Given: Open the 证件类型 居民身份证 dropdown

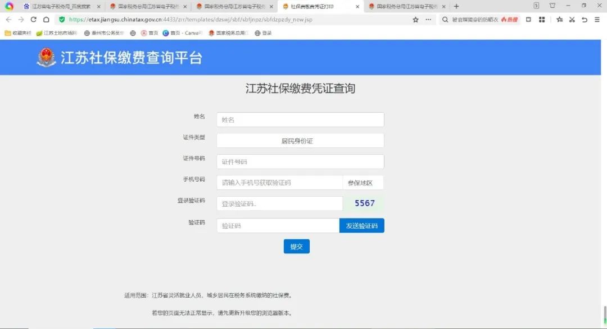Looking at the screenshot, I should (300, 141).
